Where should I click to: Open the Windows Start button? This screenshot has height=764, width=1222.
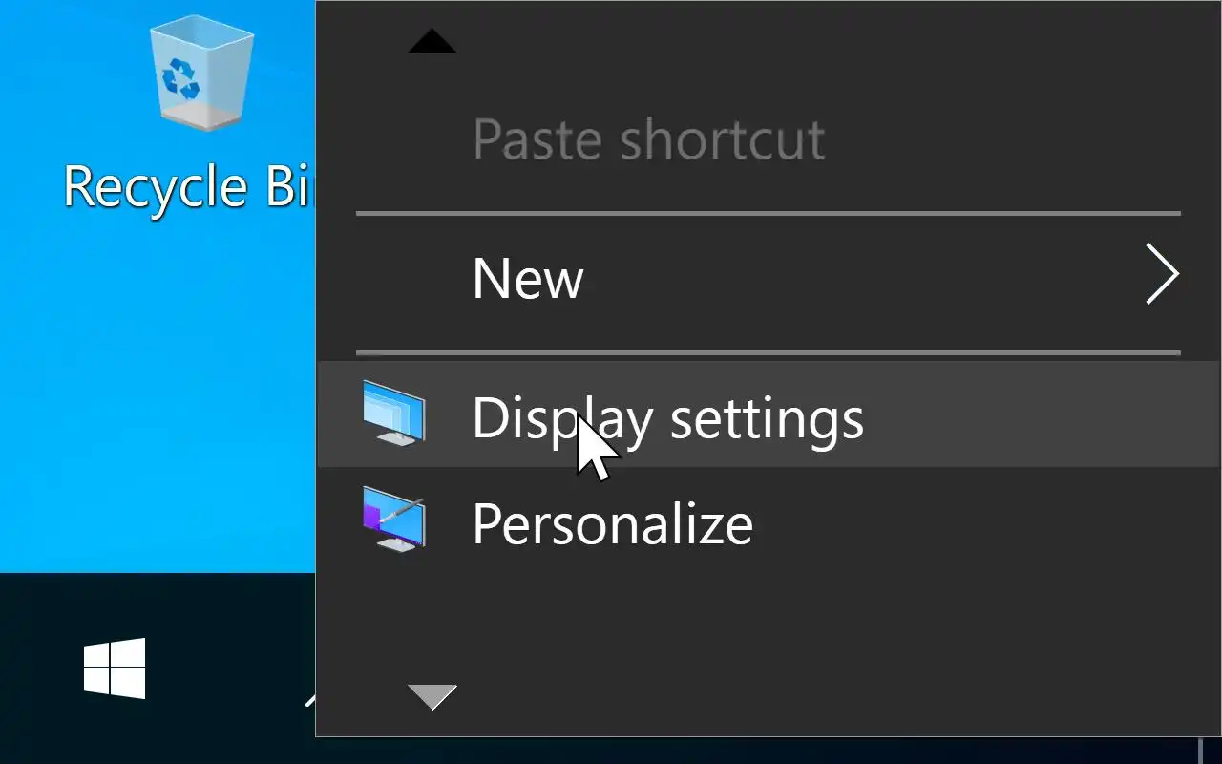tap(115, 668)
